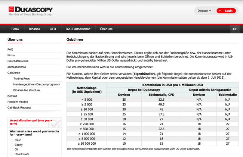The image size is (243, 157).
Task: Click the Devisen value 35
Action: click(124, 100)
